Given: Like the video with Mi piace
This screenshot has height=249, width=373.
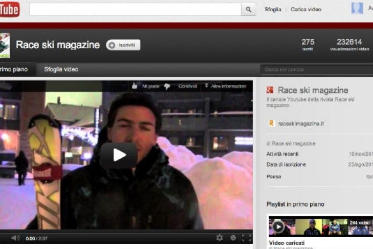Looking at the screenshot, I should (145, 86).
